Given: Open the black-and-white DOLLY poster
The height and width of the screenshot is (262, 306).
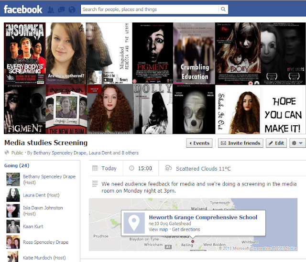Looking at the screenshot, I should [x=153, y=109].
